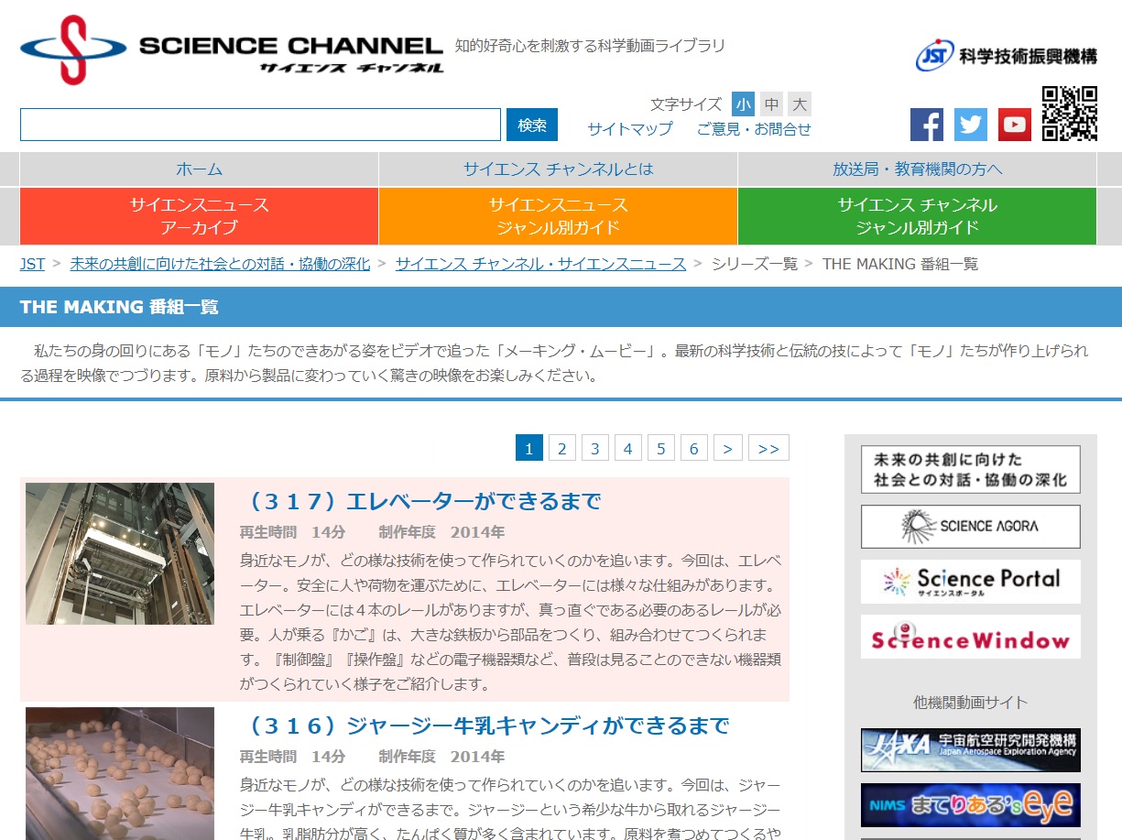The image size is (1122, 840).
Task: Go to the ホーム menu item
Action: [199, 169]
